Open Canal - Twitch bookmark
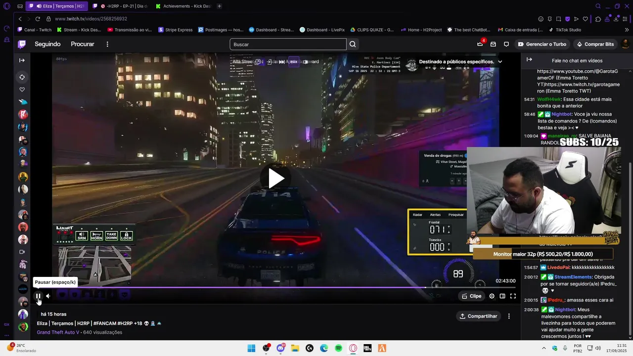 (x=34, y=30)
